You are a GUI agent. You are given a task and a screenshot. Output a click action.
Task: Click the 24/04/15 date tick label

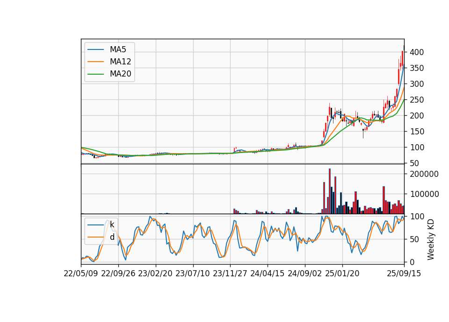point(268,273)
